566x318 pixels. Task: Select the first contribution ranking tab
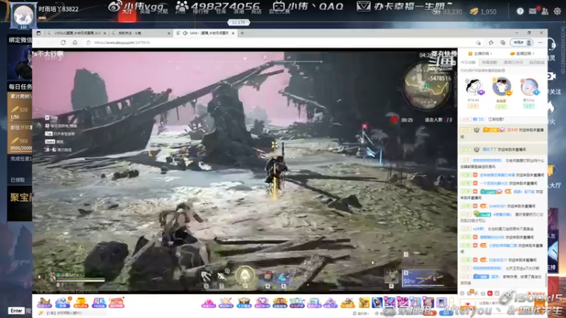468,62
